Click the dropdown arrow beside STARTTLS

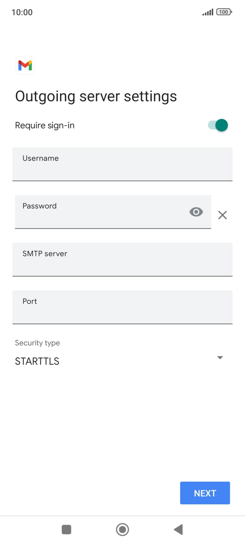tap(220, 357)
